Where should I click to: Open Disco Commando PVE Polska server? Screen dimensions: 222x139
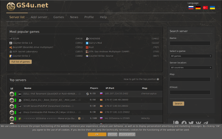point(50,112)
